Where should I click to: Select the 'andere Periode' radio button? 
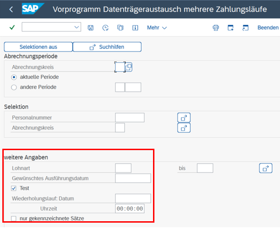pyautogui.click(x=14, y=87)
